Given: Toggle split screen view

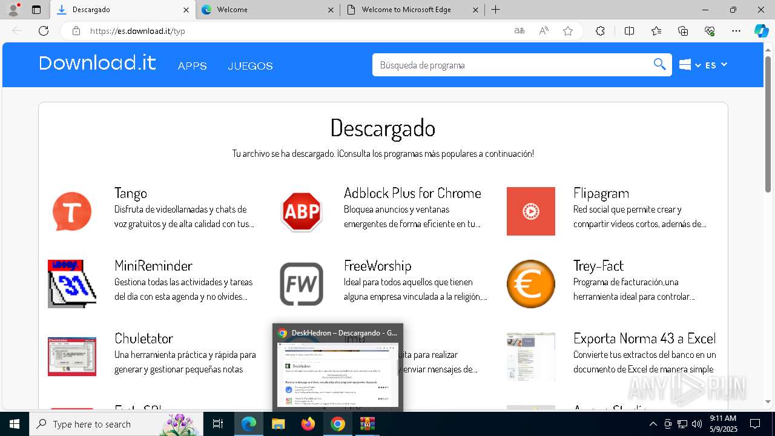Looking at the screenshot, I should pos(629,31).
